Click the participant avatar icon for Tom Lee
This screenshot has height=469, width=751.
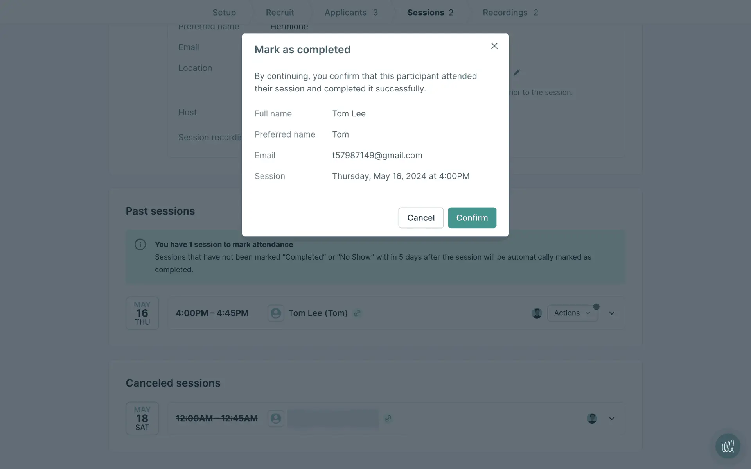[276, 313]
